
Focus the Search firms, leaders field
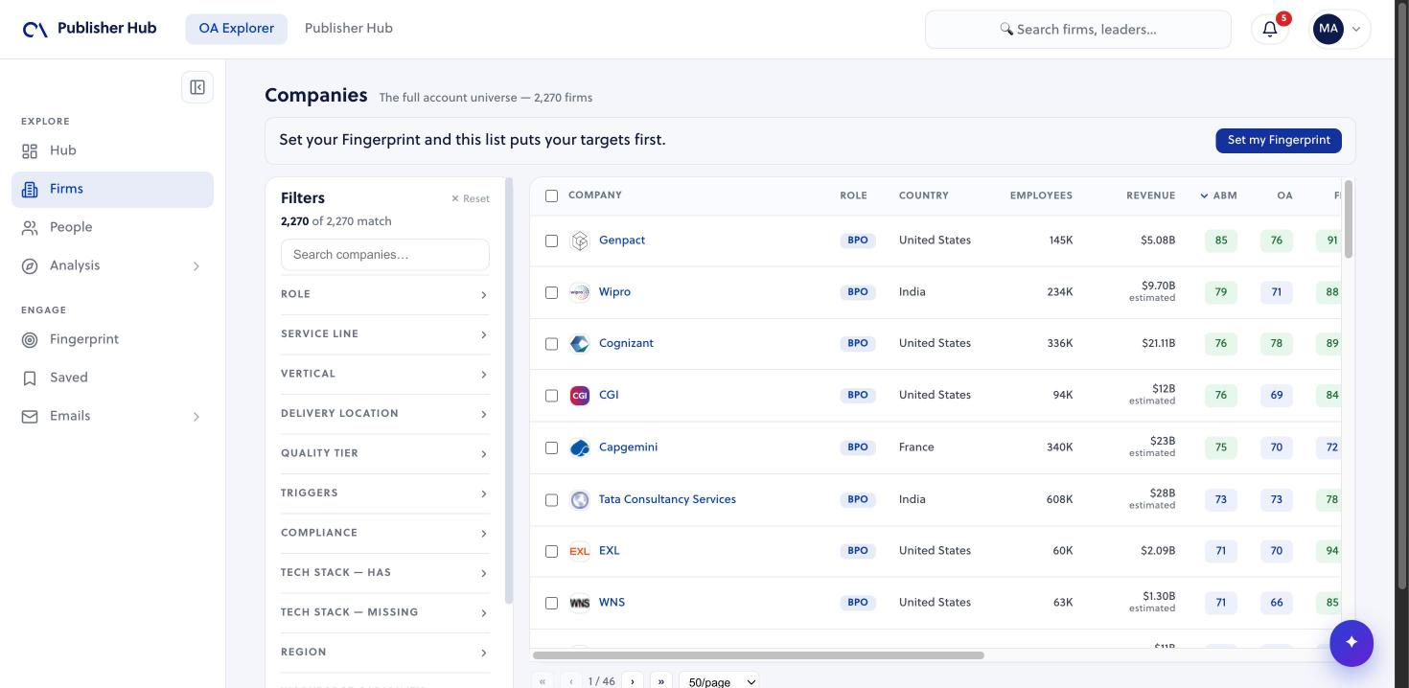(1077, 30)
